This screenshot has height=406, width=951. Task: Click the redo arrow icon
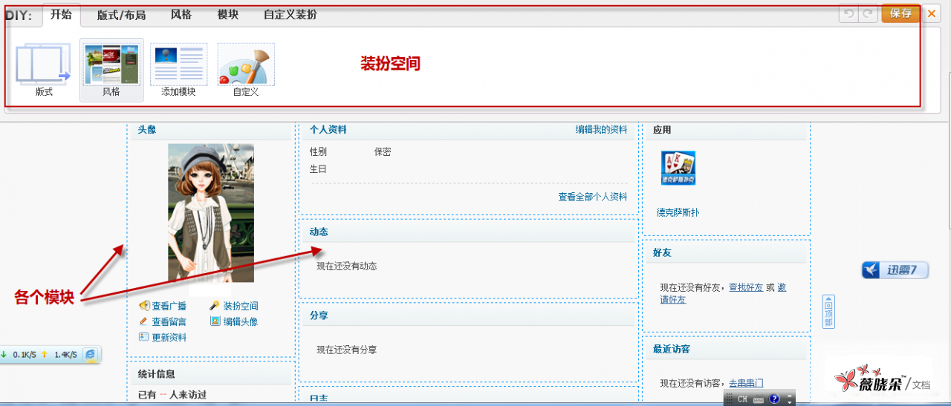[x=867, y=13]
